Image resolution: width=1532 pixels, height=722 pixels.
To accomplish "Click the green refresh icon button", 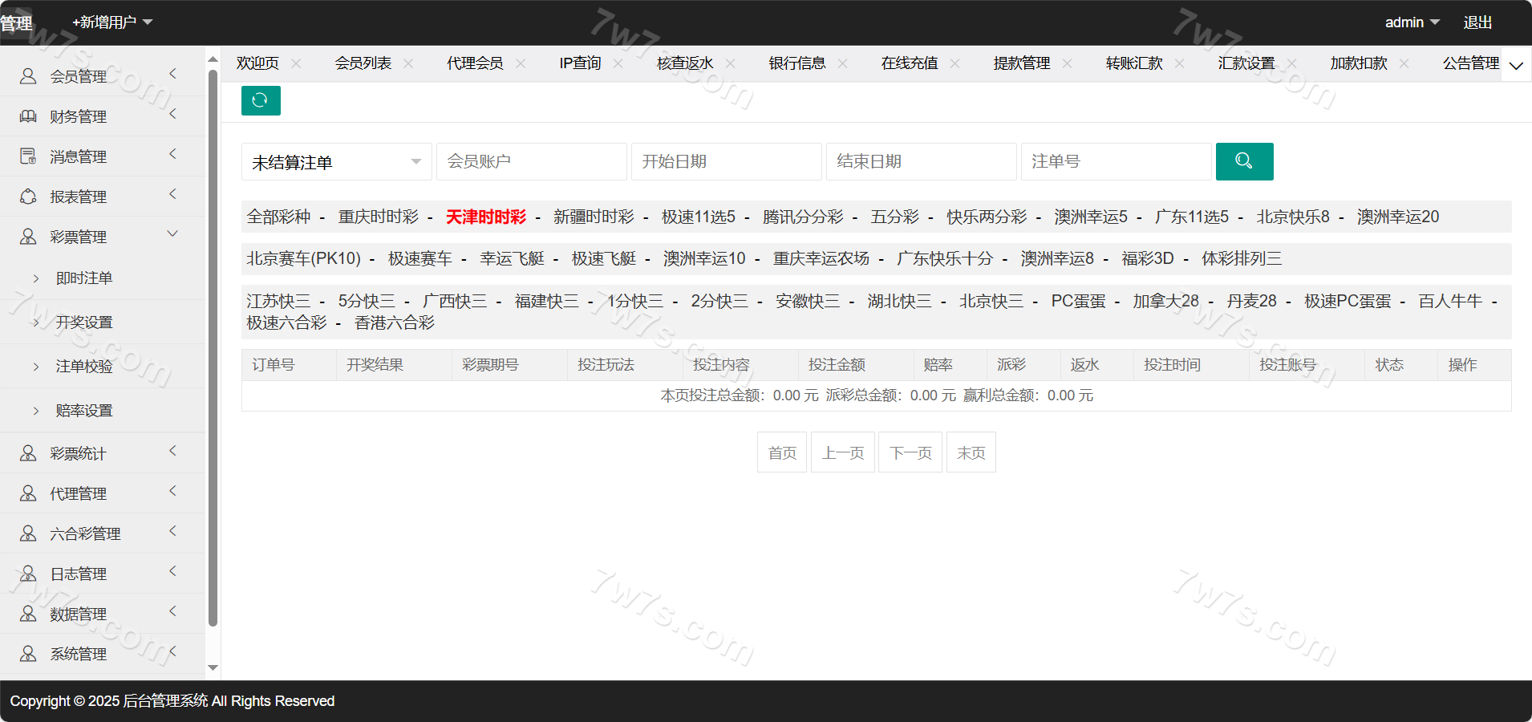I will 261,100.
